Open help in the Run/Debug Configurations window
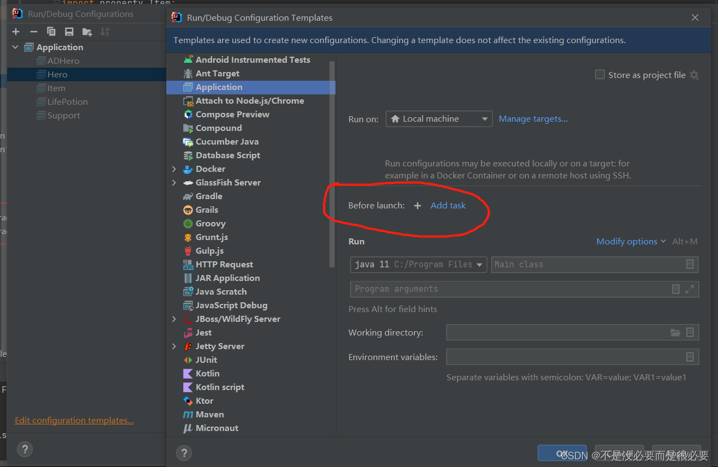Viewport: 718px width, 467px height. point(25,450)
